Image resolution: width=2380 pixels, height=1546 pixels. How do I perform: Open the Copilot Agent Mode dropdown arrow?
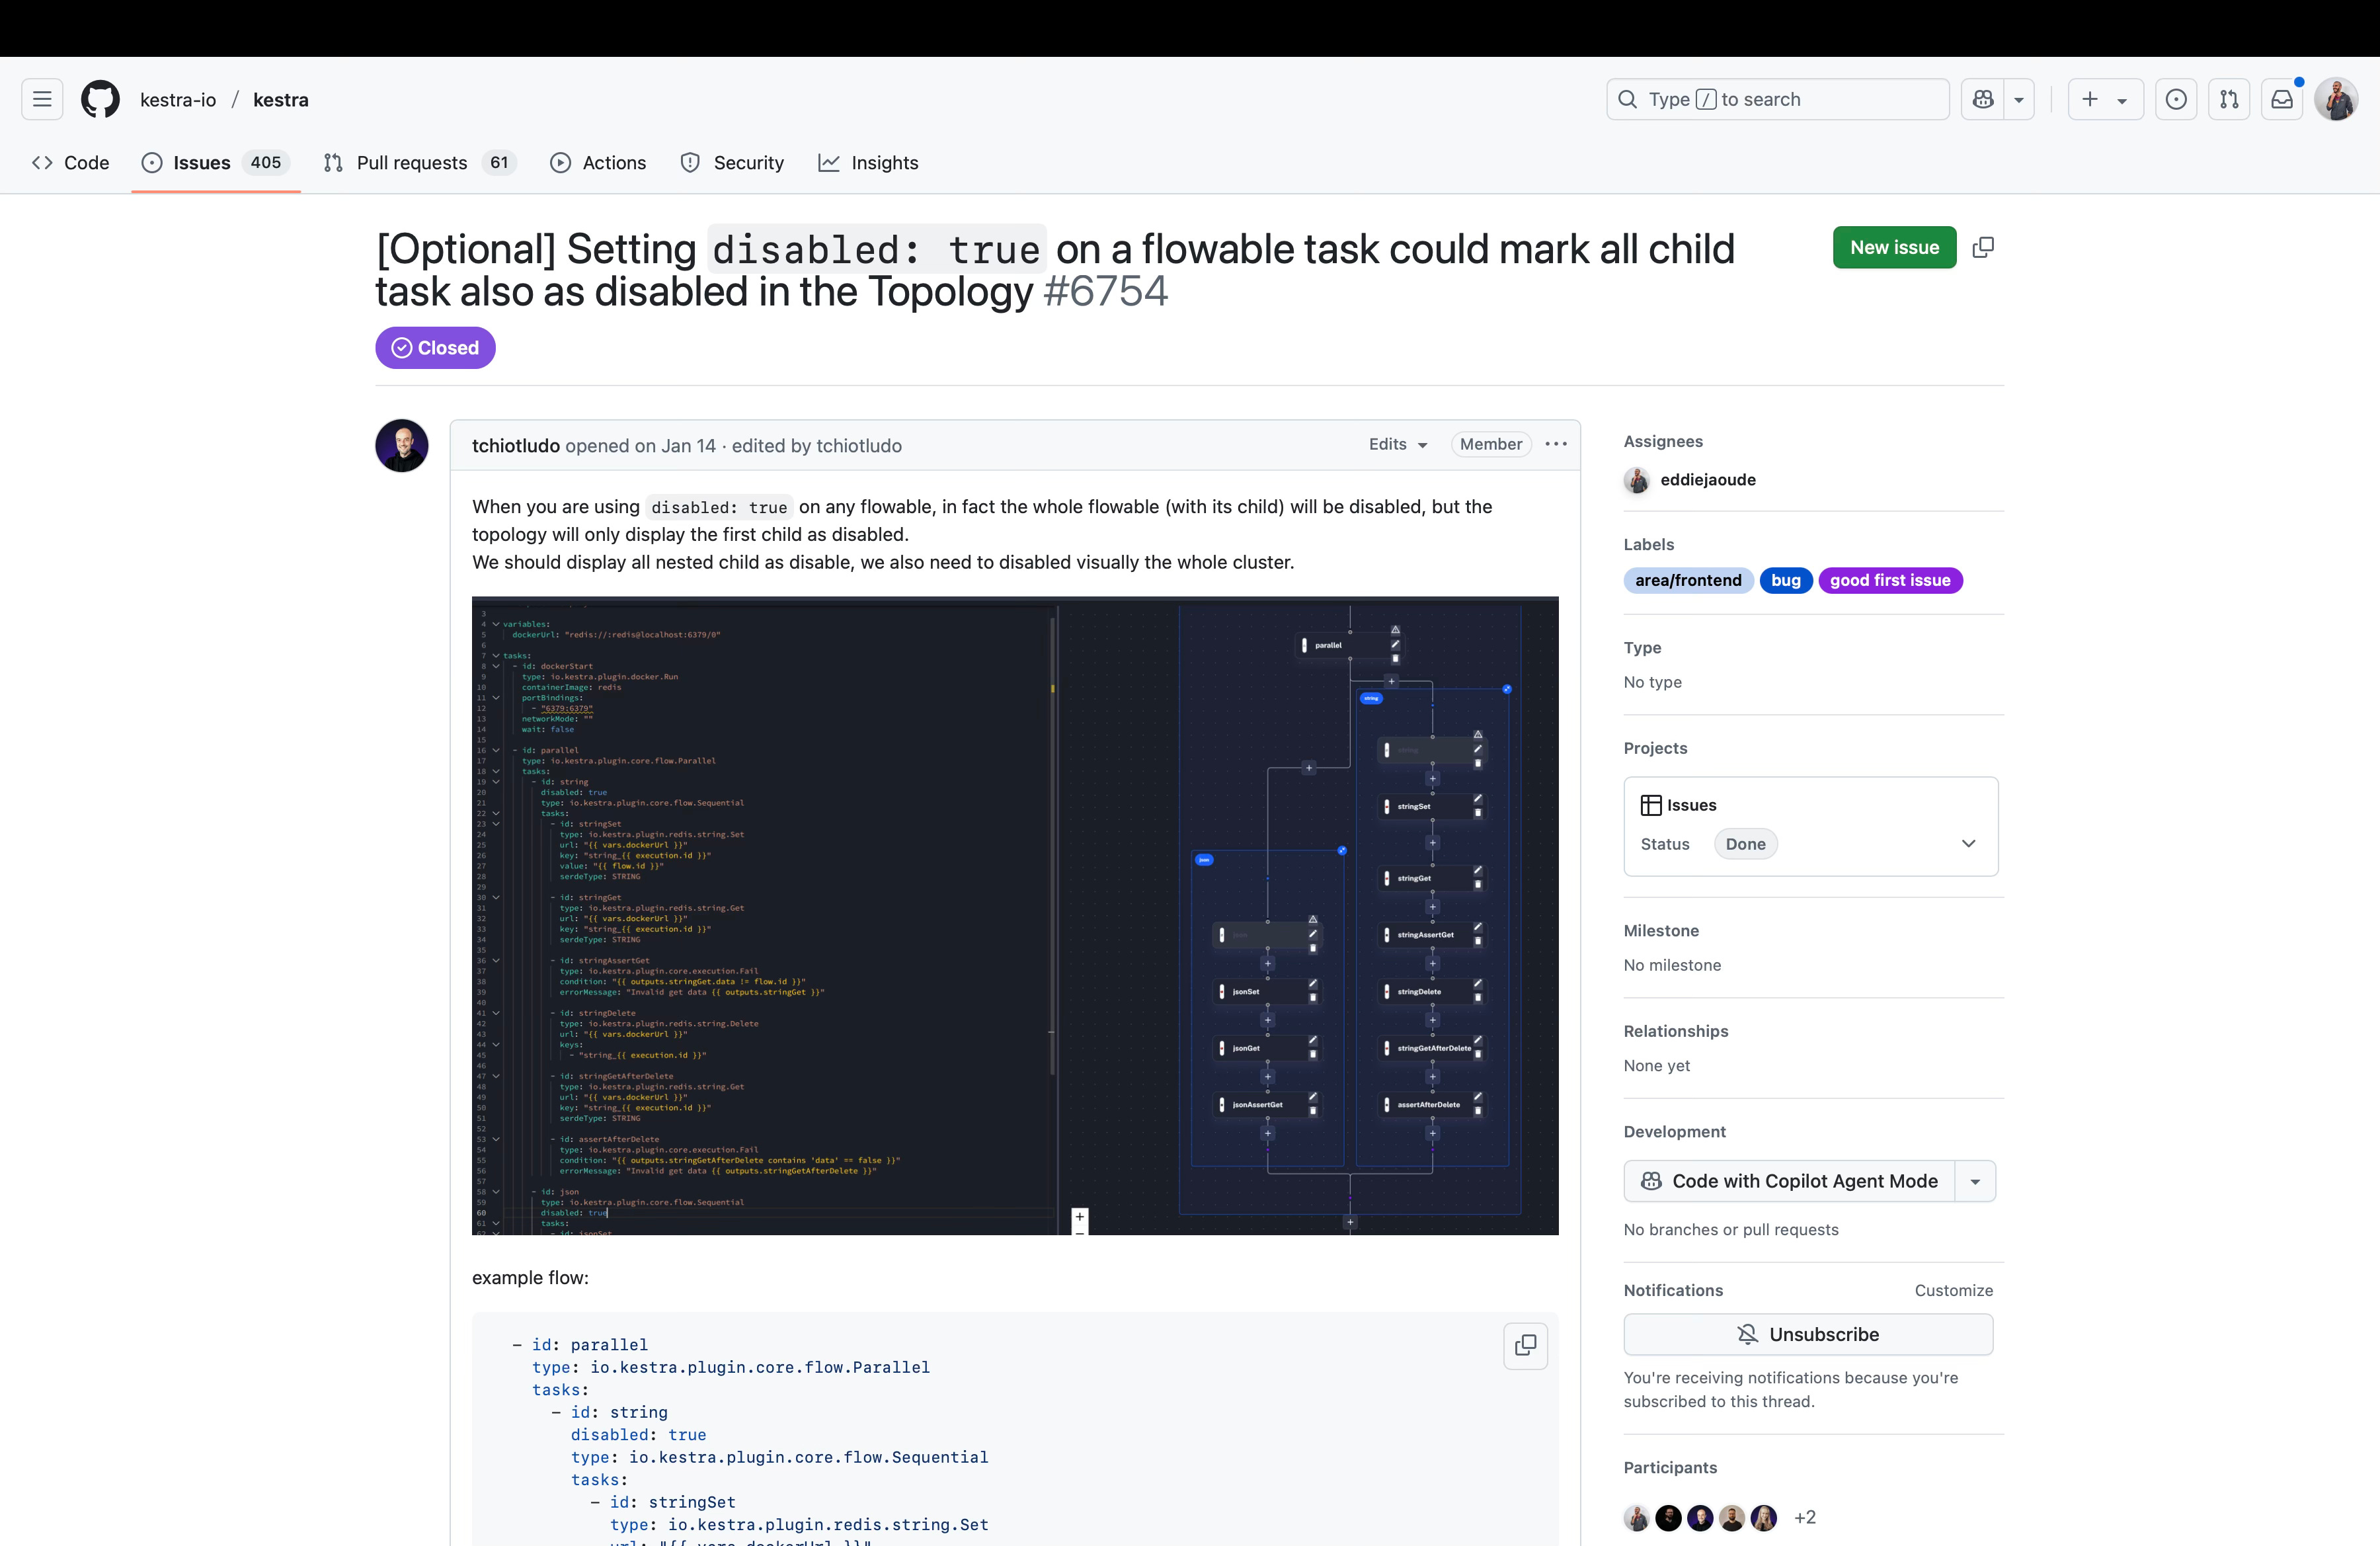[x=1975, y=1181]
